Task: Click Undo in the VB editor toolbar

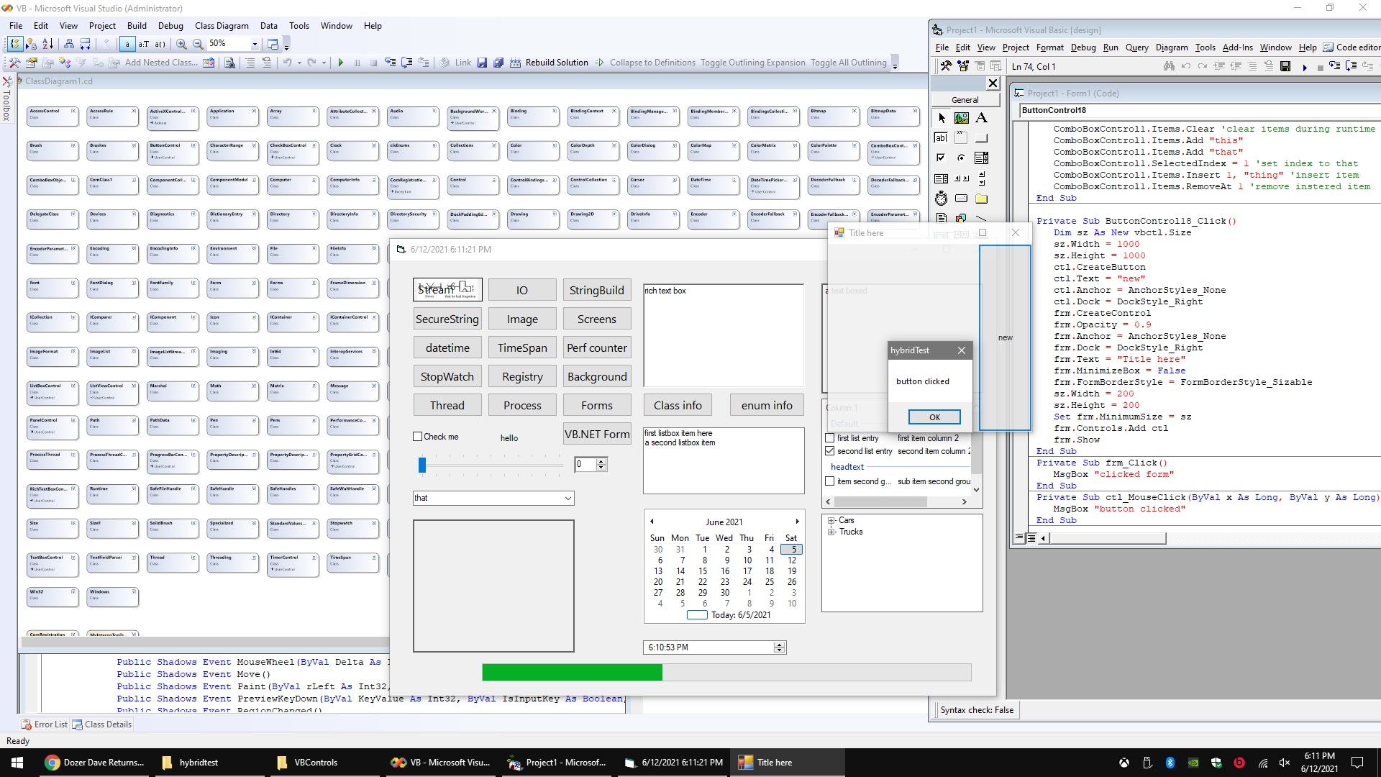Action: 1185,66
